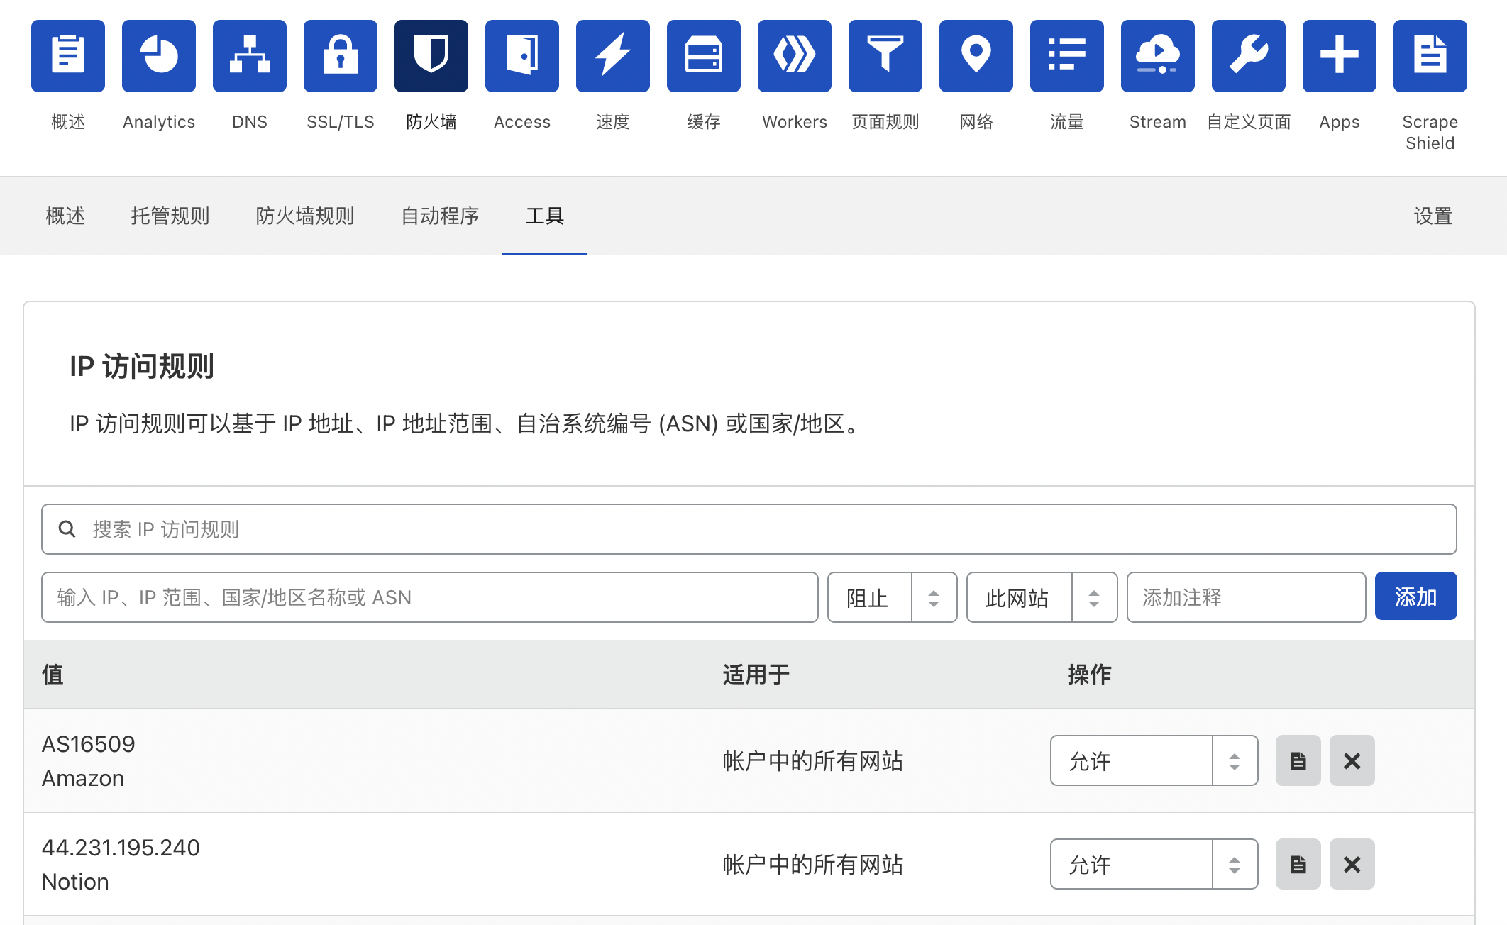The width and height of the screenshot is (1507, 925).
Task: Delete the 44.231.195.240 Notion rule
Action: (x=1352, y=864)
